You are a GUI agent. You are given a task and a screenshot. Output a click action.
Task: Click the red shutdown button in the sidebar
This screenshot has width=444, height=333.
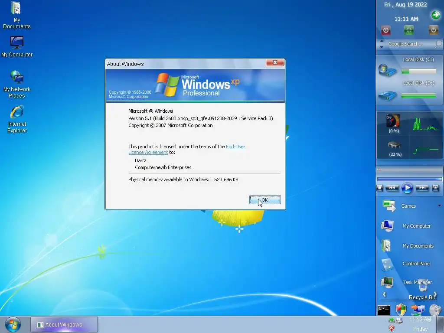(385, 30)
